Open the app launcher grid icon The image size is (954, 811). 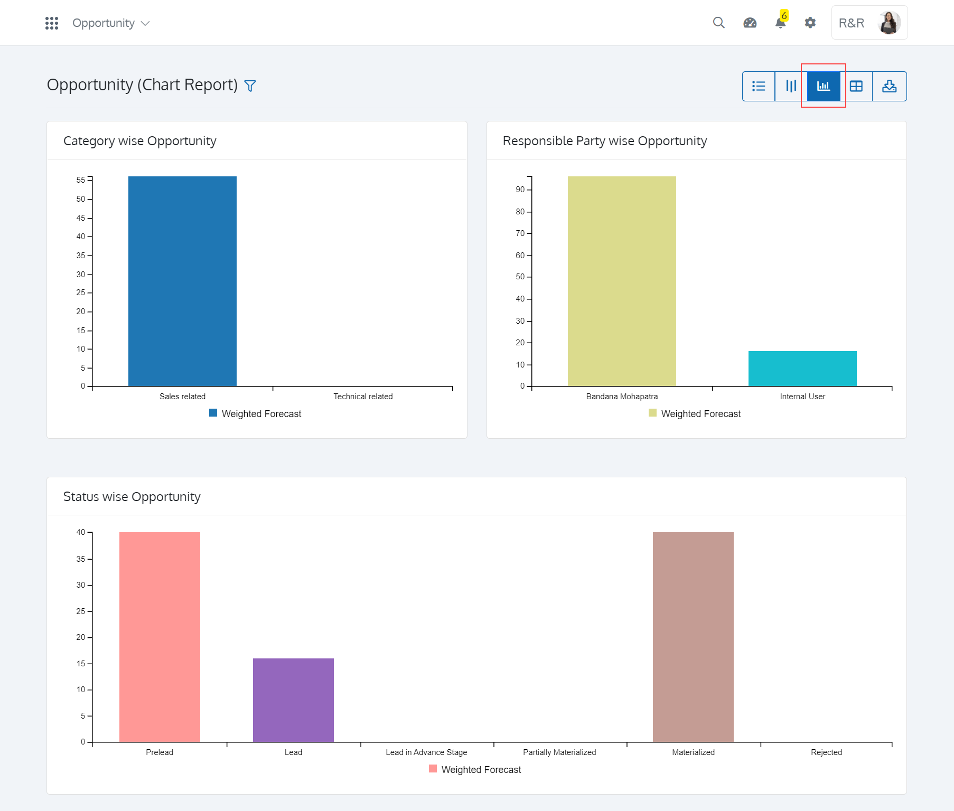tap(52, 23)
